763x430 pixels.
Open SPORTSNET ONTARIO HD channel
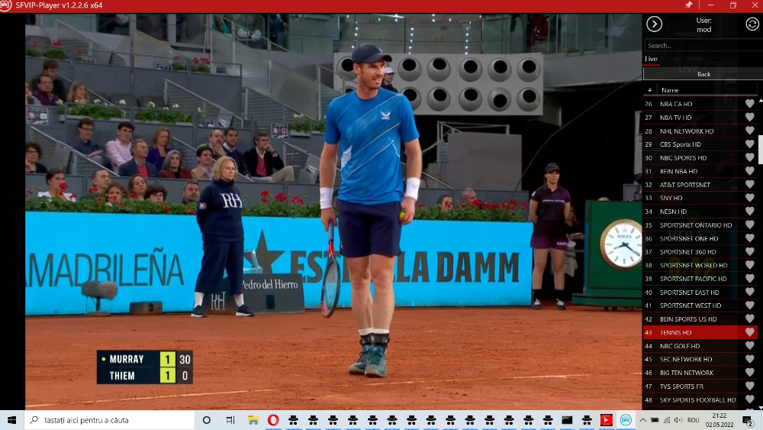(x=700, y=225)
